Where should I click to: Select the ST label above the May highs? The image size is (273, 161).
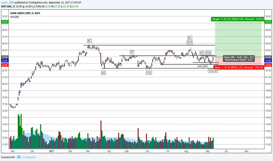(x=132, y=52)
